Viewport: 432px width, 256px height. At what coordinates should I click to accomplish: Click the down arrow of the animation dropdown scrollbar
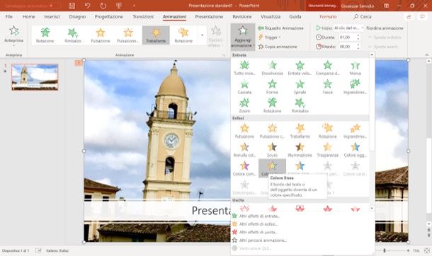pyautogui.click(x=372, y=209)
